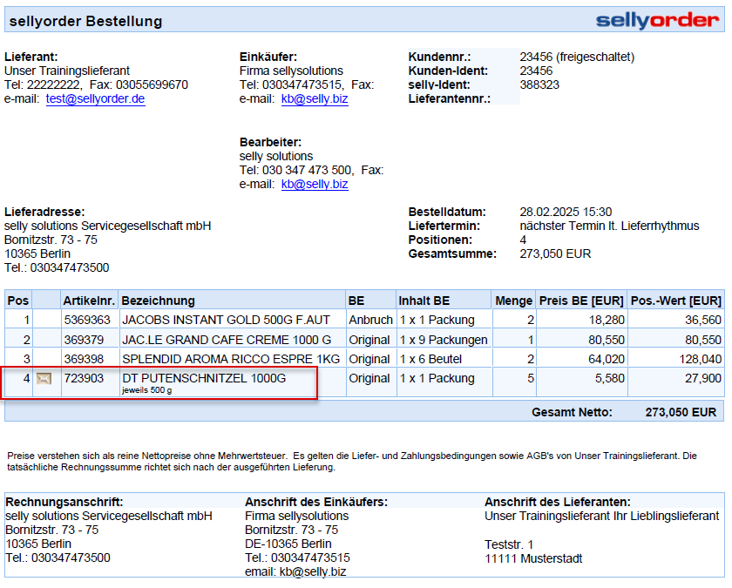Click the BE column header

(x=356, y=301)
